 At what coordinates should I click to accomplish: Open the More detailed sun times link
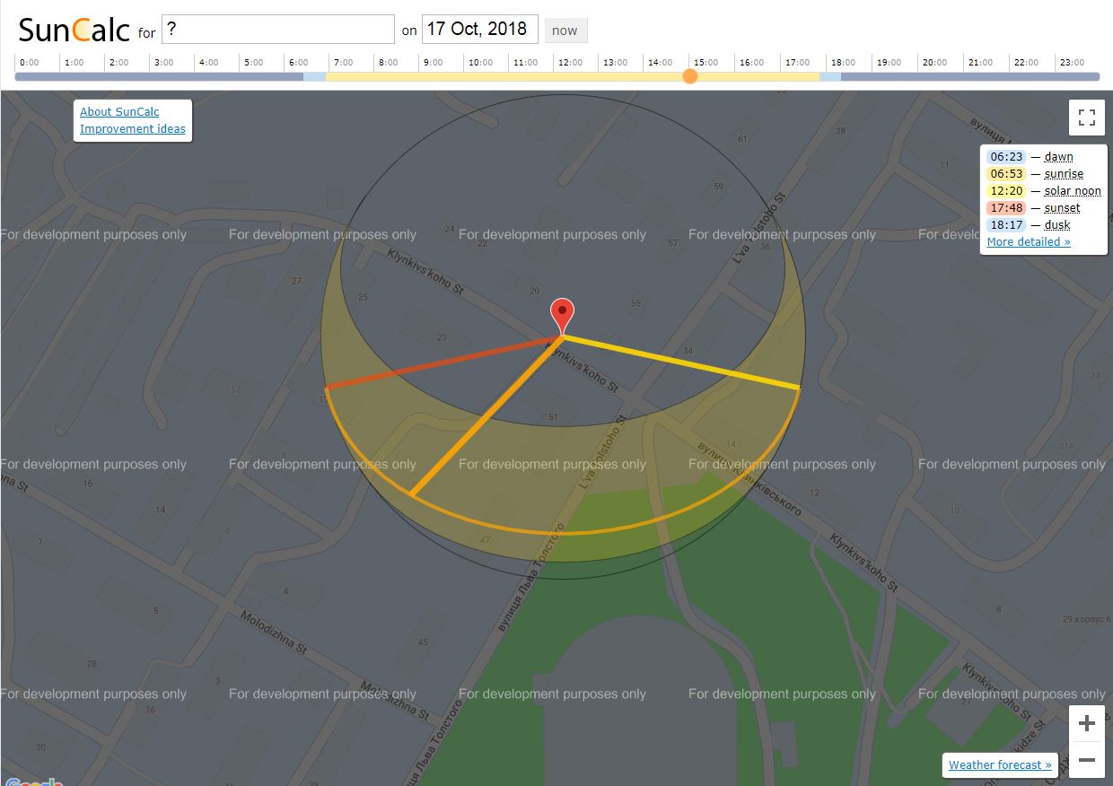(x=1029, y=242)
